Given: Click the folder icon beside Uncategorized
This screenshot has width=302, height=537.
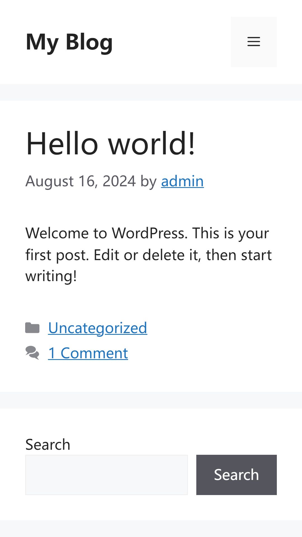Looking at the screenshot, I should coord(32,328).
